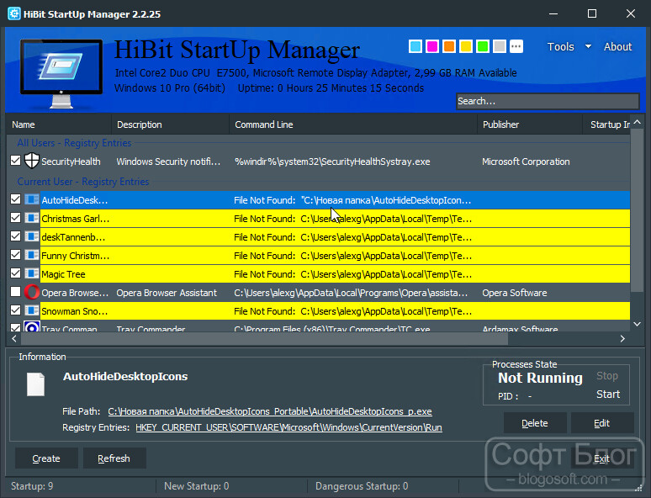Click the Opera Browser Assistant icon

(x=32, y=293)
